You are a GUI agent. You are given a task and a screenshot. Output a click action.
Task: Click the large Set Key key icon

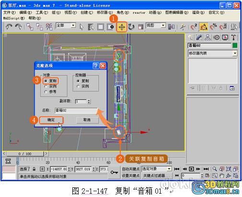coord(115,172)
